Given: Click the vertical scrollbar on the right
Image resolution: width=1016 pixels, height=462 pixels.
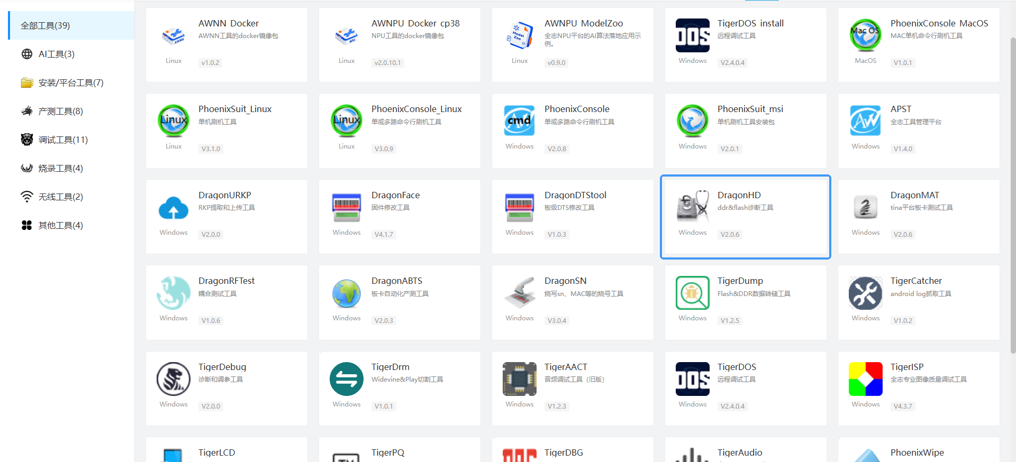Looking at the screenshot, I should pyautogui.click(x=1013, y=196).
